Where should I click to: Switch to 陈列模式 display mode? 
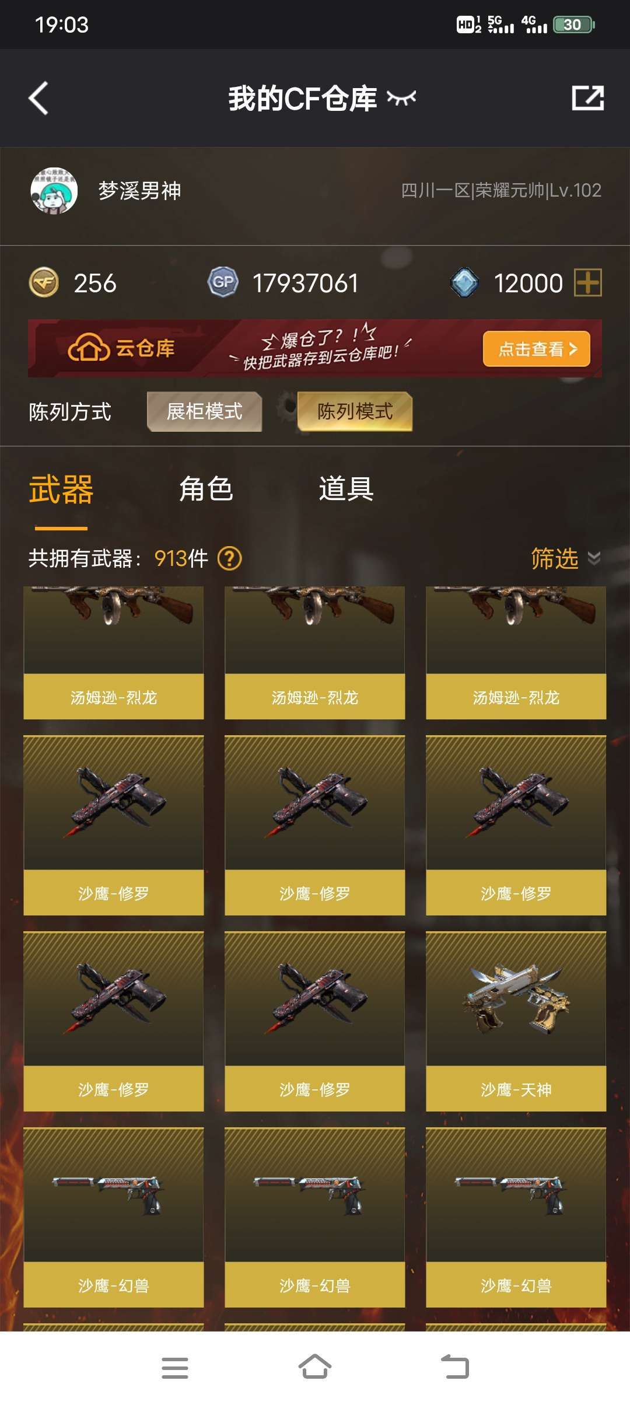click(x=355, y=411)
